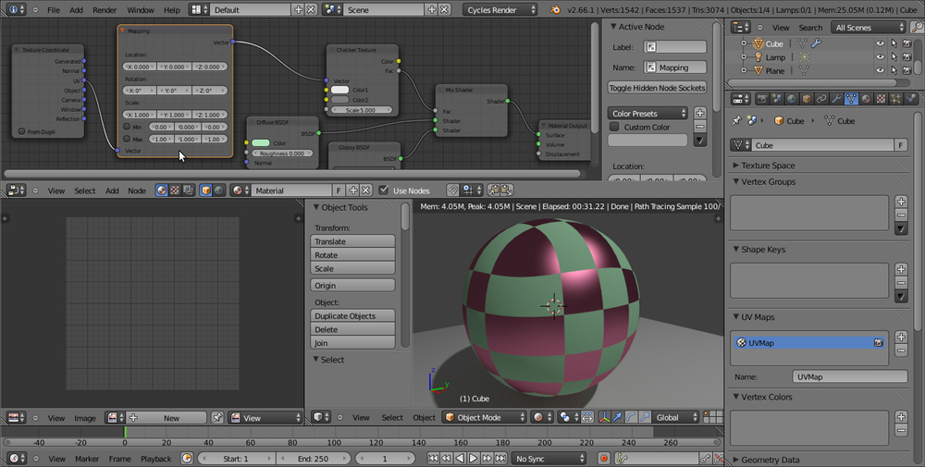925x467 pixels.
Task: Click the Texture checkerboard properties tab
Action: tap(881, 99)
